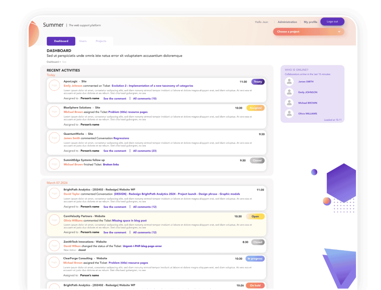381x290 pixels.
Task: Click Emily JOHNSON's avatar icon
Action: tap(289, 92)
